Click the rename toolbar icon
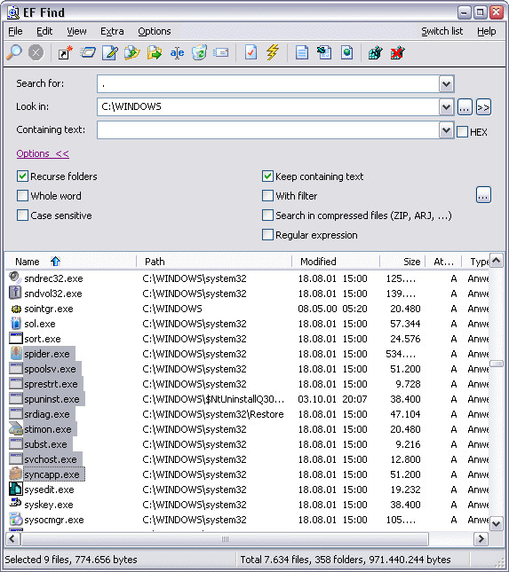This screenshot has height=572, width=509. (x=177, y=53)
